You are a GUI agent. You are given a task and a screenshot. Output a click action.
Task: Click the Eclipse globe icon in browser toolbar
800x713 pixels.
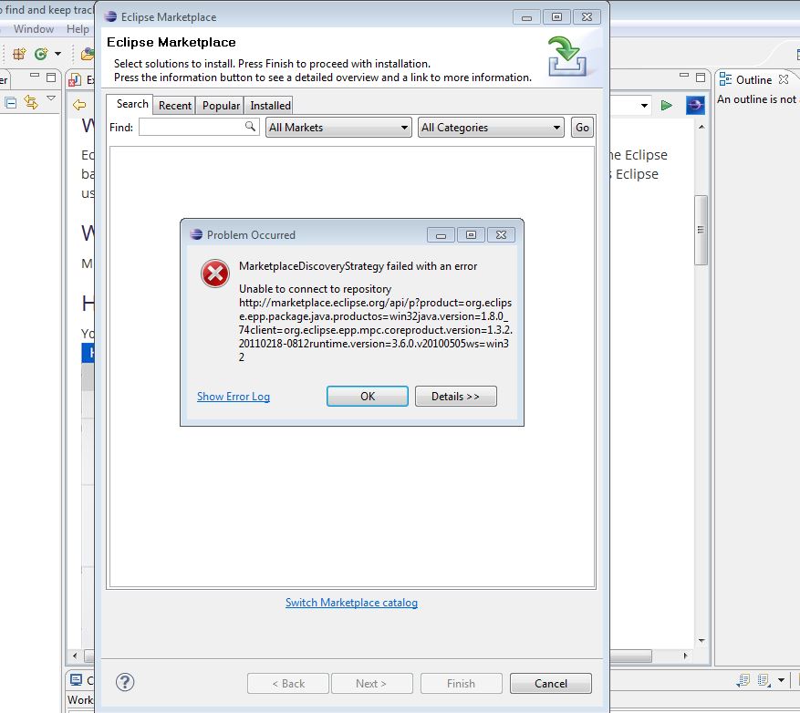click(x=695, y=106)
